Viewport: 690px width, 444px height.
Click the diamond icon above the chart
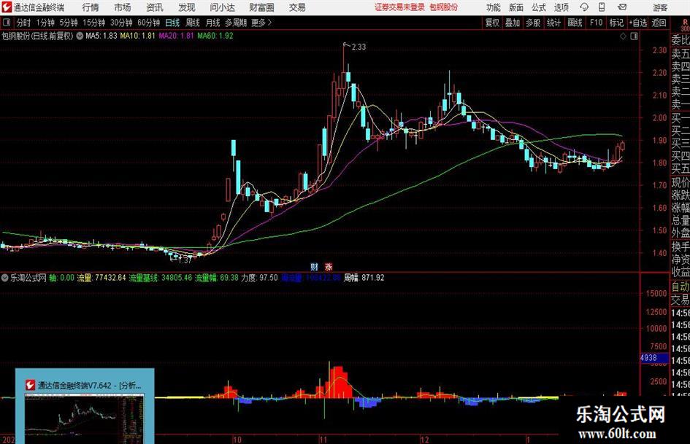click(623, 36)
